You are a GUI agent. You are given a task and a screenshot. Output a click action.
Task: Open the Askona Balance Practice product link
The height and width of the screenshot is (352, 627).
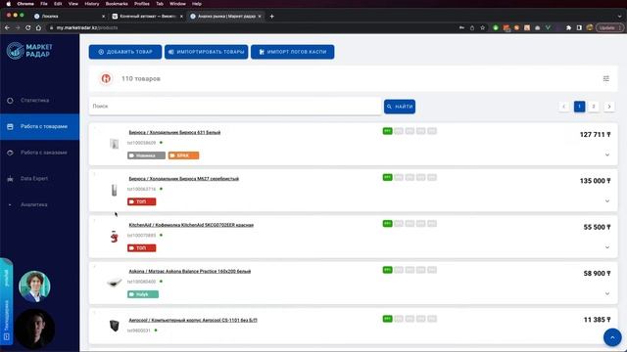coord(189,271)
